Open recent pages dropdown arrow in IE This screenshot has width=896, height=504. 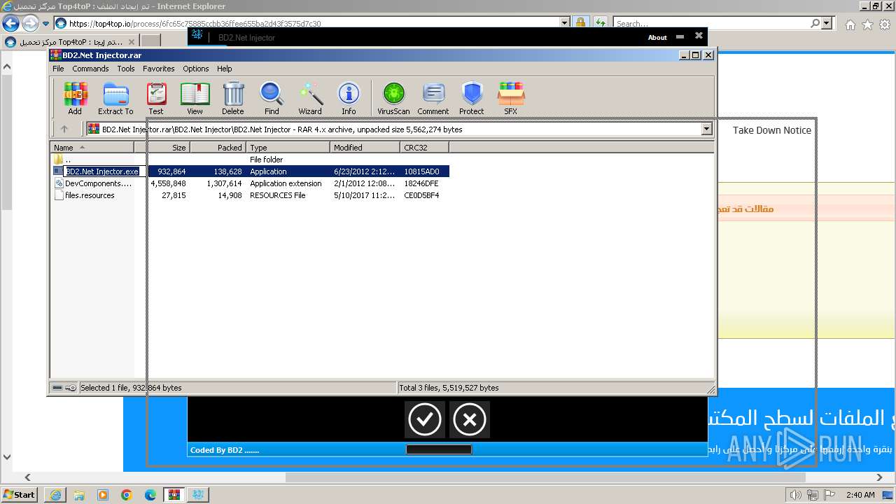[45, 23]
